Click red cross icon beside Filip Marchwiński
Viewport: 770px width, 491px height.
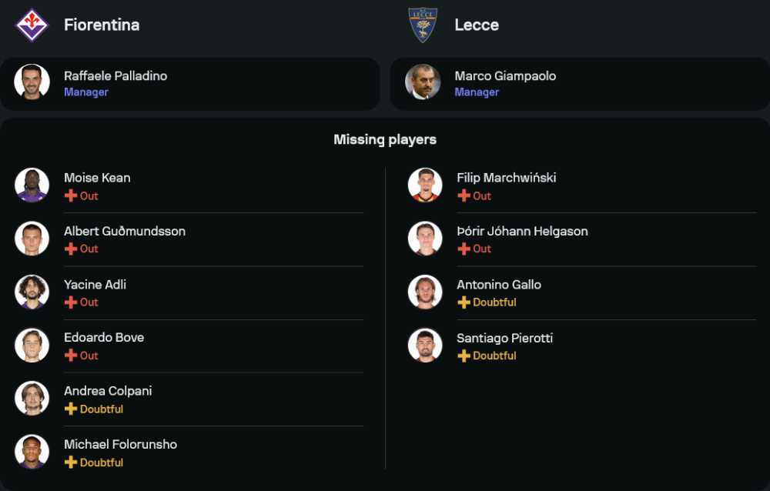point(464,196)
